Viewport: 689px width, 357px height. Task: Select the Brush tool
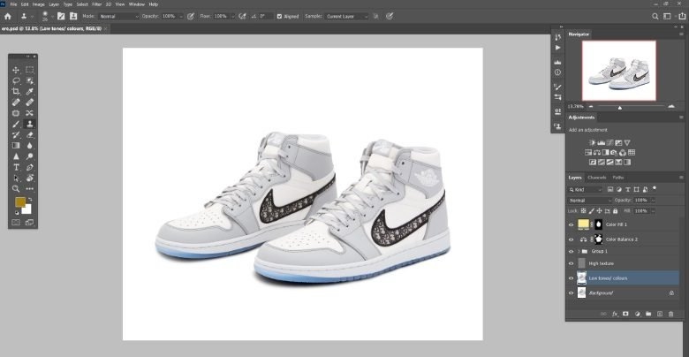[x=16, y=124]
